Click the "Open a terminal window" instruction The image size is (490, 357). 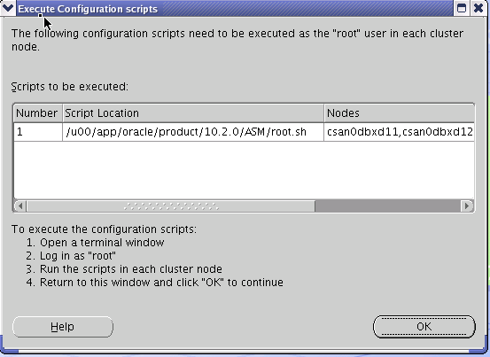click(102, 243)
